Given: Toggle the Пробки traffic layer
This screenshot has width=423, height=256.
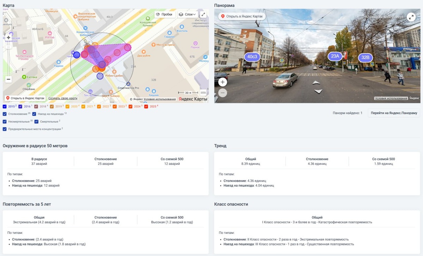Looking at the screenshot, I should (165, 14).
